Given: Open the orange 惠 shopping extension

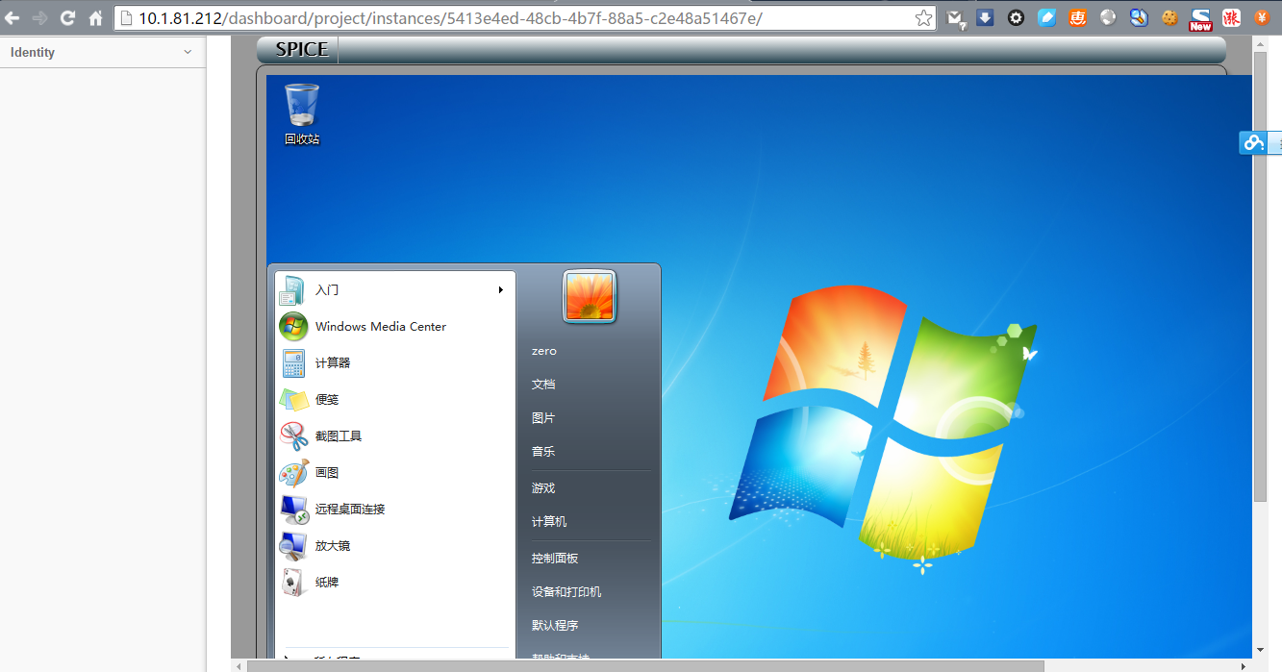Looking at the screenshot, I should click(1077, 17).
